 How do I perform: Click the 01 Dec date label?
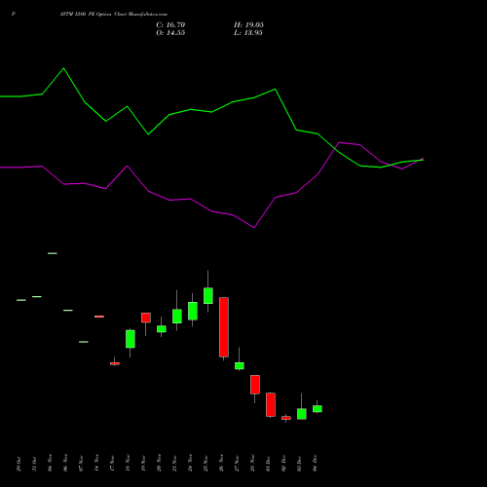pos(268,464)
